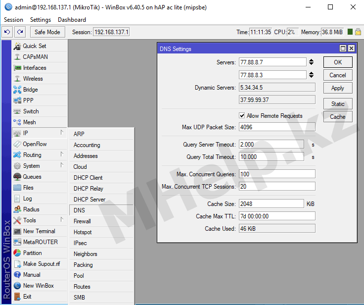
Task: Click up/down arrows beside server 77.88.8.7
Action: [x=311, y=62]
